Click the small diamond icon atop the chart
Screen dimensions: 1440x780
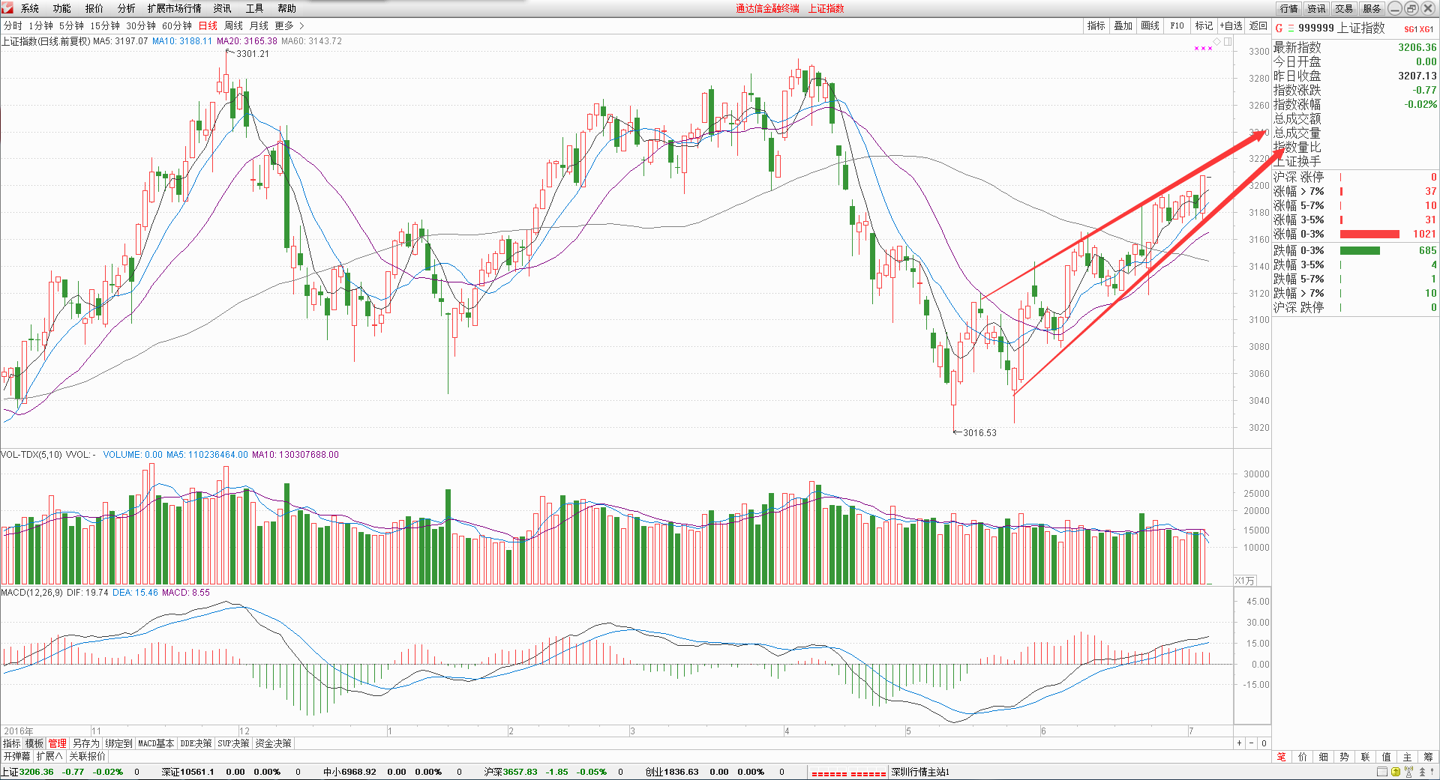(1217, 41)
